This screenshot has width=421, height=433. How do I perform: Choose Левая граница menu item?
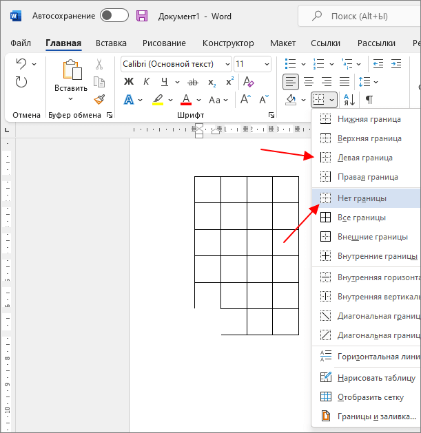[366, 158]
